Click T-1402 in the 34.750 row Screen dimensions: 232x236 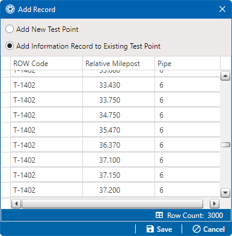(x=24, y=115)
